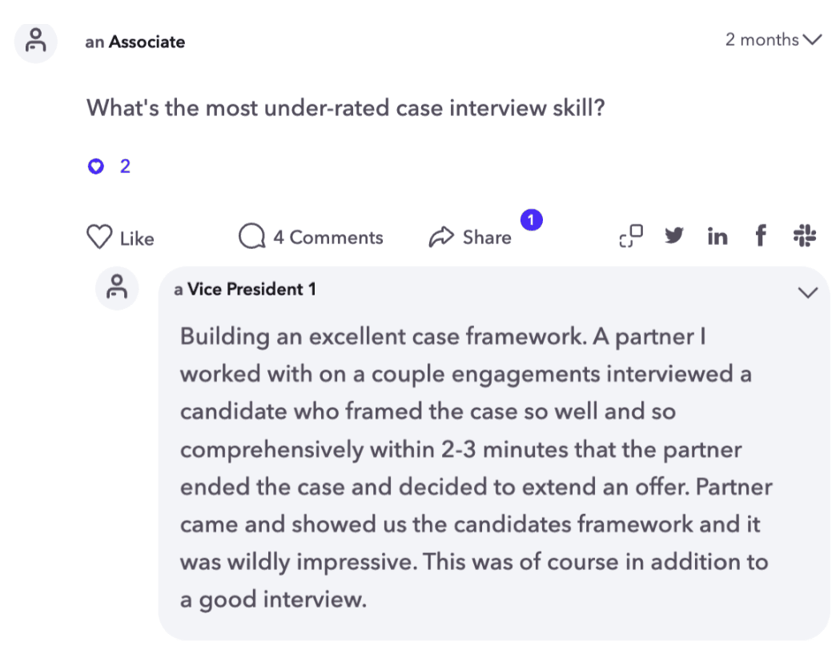The image size is (836, 650).
Task: Share the post on Twitter
Action: tap(675, 236)
